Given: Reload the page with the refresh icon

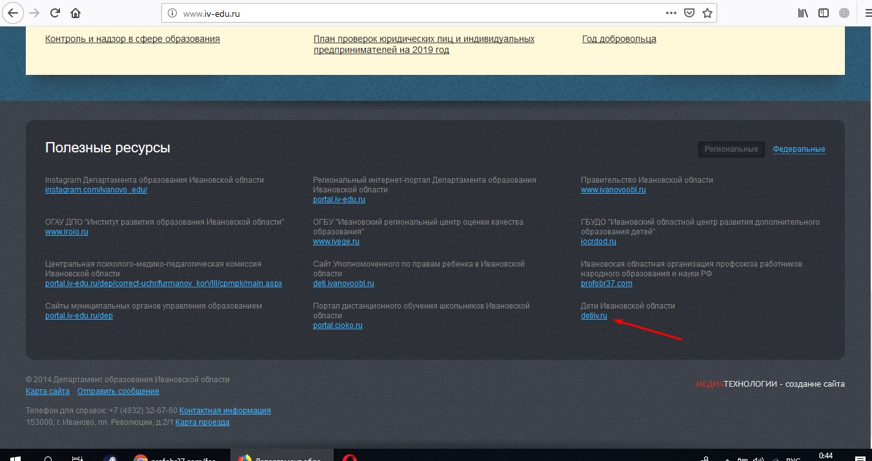Looking at the screenshot, I should 56,13.
